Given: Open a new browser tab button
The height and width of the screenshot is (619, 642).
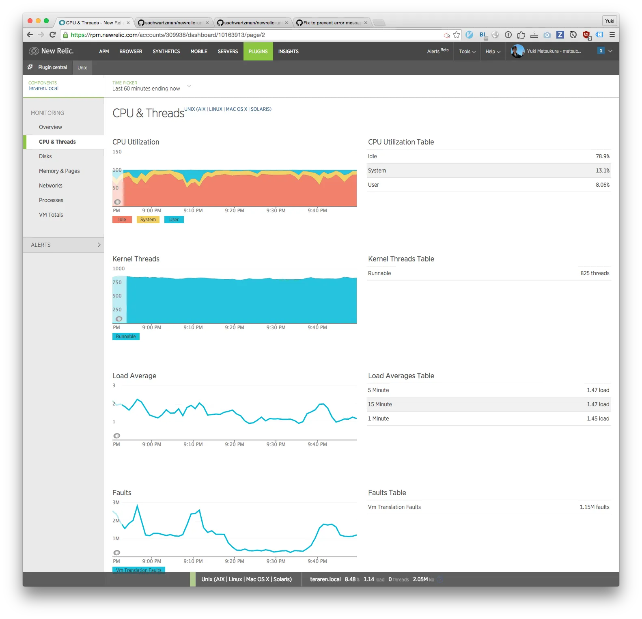Looking at the screenshot, I should (379, 23).
